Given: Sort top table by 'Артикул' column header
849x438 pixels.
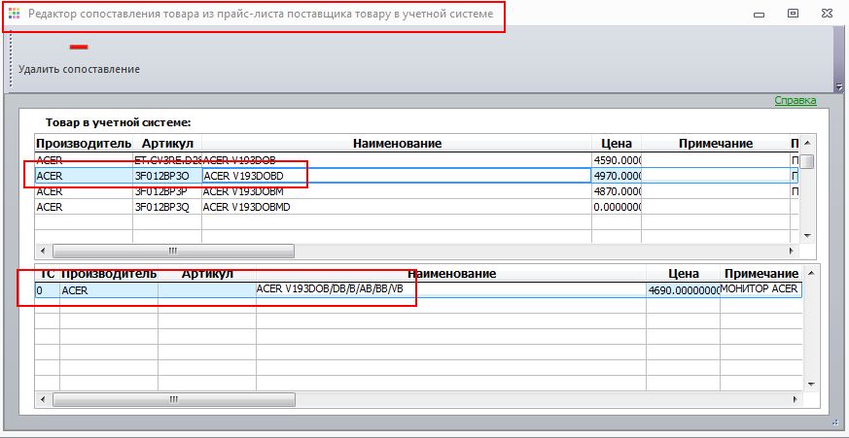Looking at the screenshot, I should click(167, 144).
